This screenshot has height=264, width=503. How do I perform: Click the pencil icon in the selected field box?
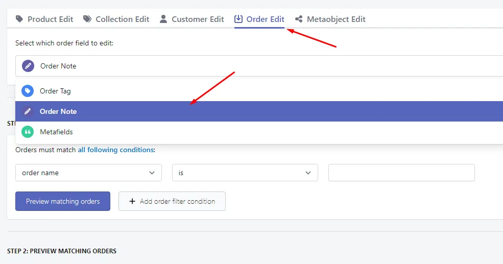[28, 66]
